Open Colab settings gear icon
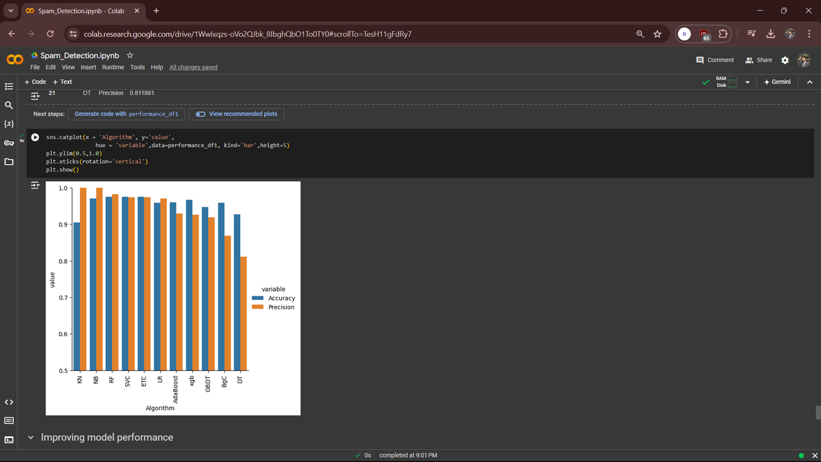The height and width of the screenshot is (462, 821). pyautogui.click(x=785, y=60)
